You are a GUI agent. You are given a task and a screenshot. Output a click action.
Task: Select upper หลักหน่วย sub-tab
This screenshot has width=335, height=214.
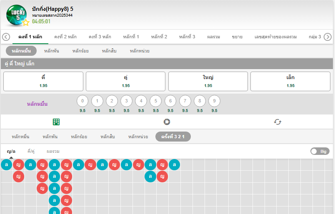[x=140, y=51]
